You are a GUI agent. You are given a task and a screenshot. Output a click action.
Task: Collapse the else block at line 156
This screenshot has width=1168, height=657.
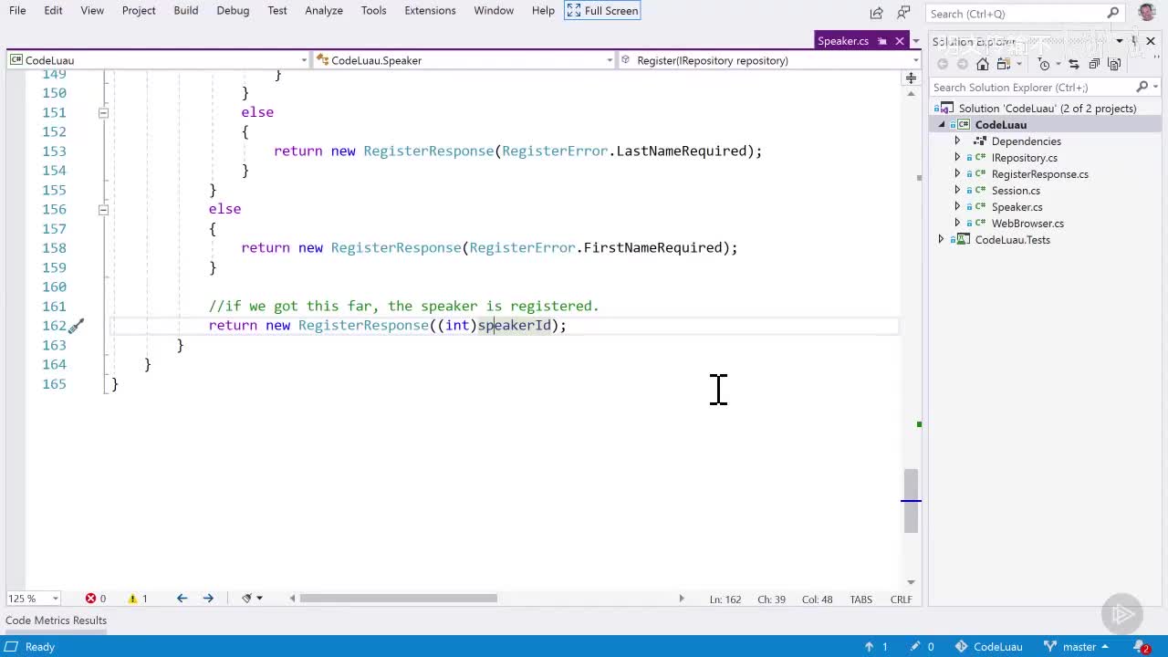103,209
